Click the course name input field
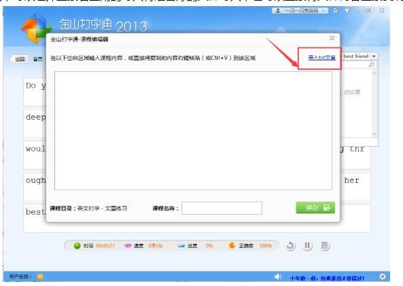Image resolution: width=403 pixels, height=286 pixels. tap(222, 208)
